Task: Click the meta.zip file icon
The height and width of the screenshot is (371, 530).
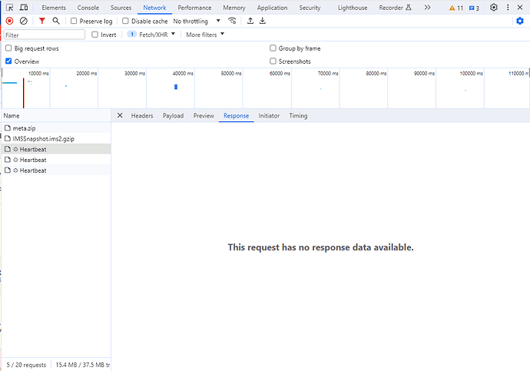Action: (8, 128)
